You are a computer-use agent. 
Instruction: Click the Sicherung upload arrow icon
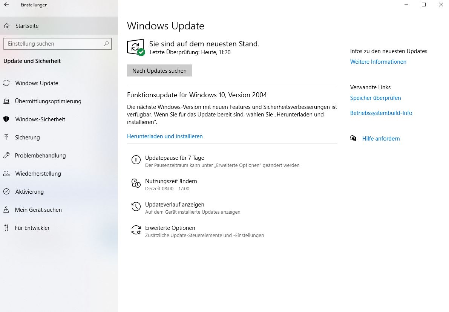point(6,137)
